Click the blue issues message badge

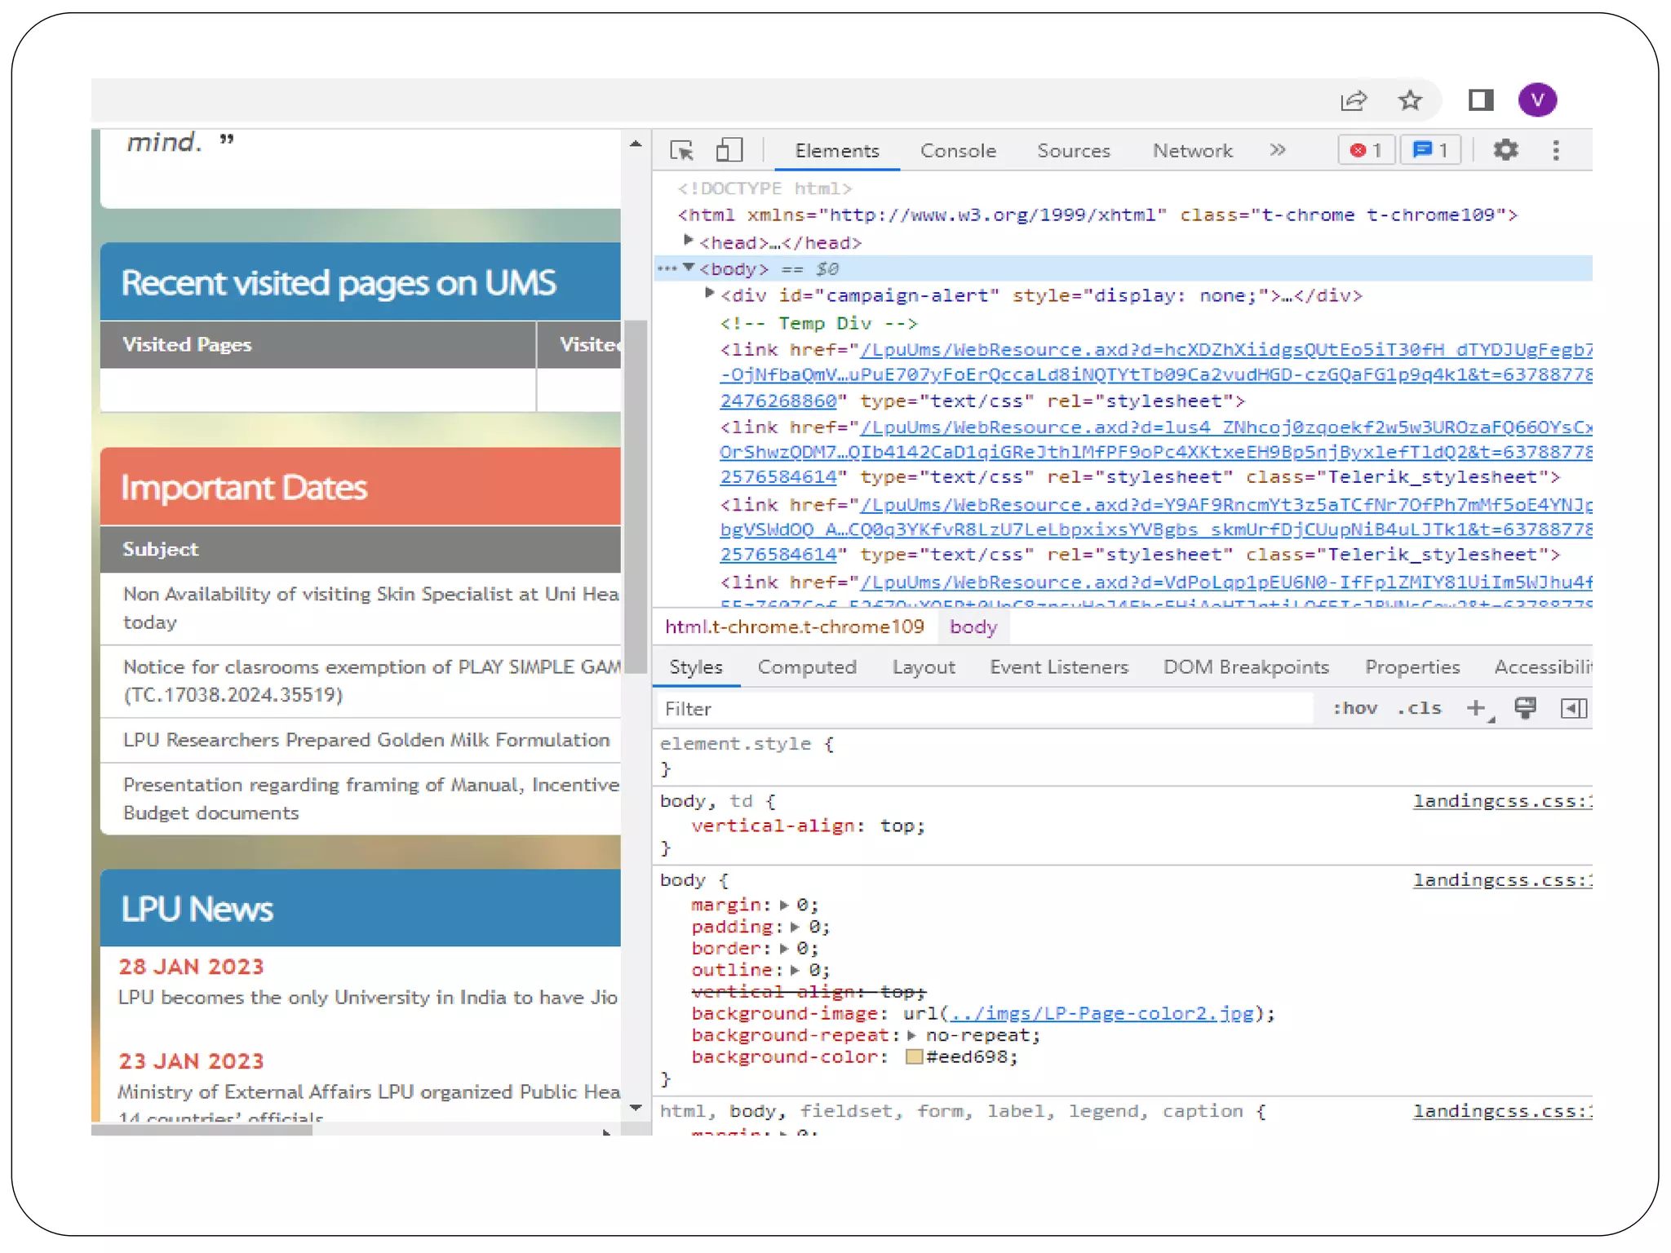1430,150
